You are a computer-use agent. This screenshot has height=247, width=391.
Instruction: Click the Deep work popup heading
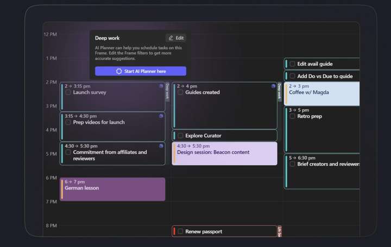(107, 38)
